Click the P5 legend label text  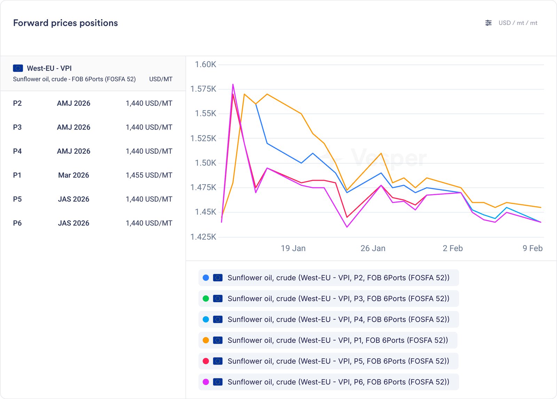coord(338,361)
